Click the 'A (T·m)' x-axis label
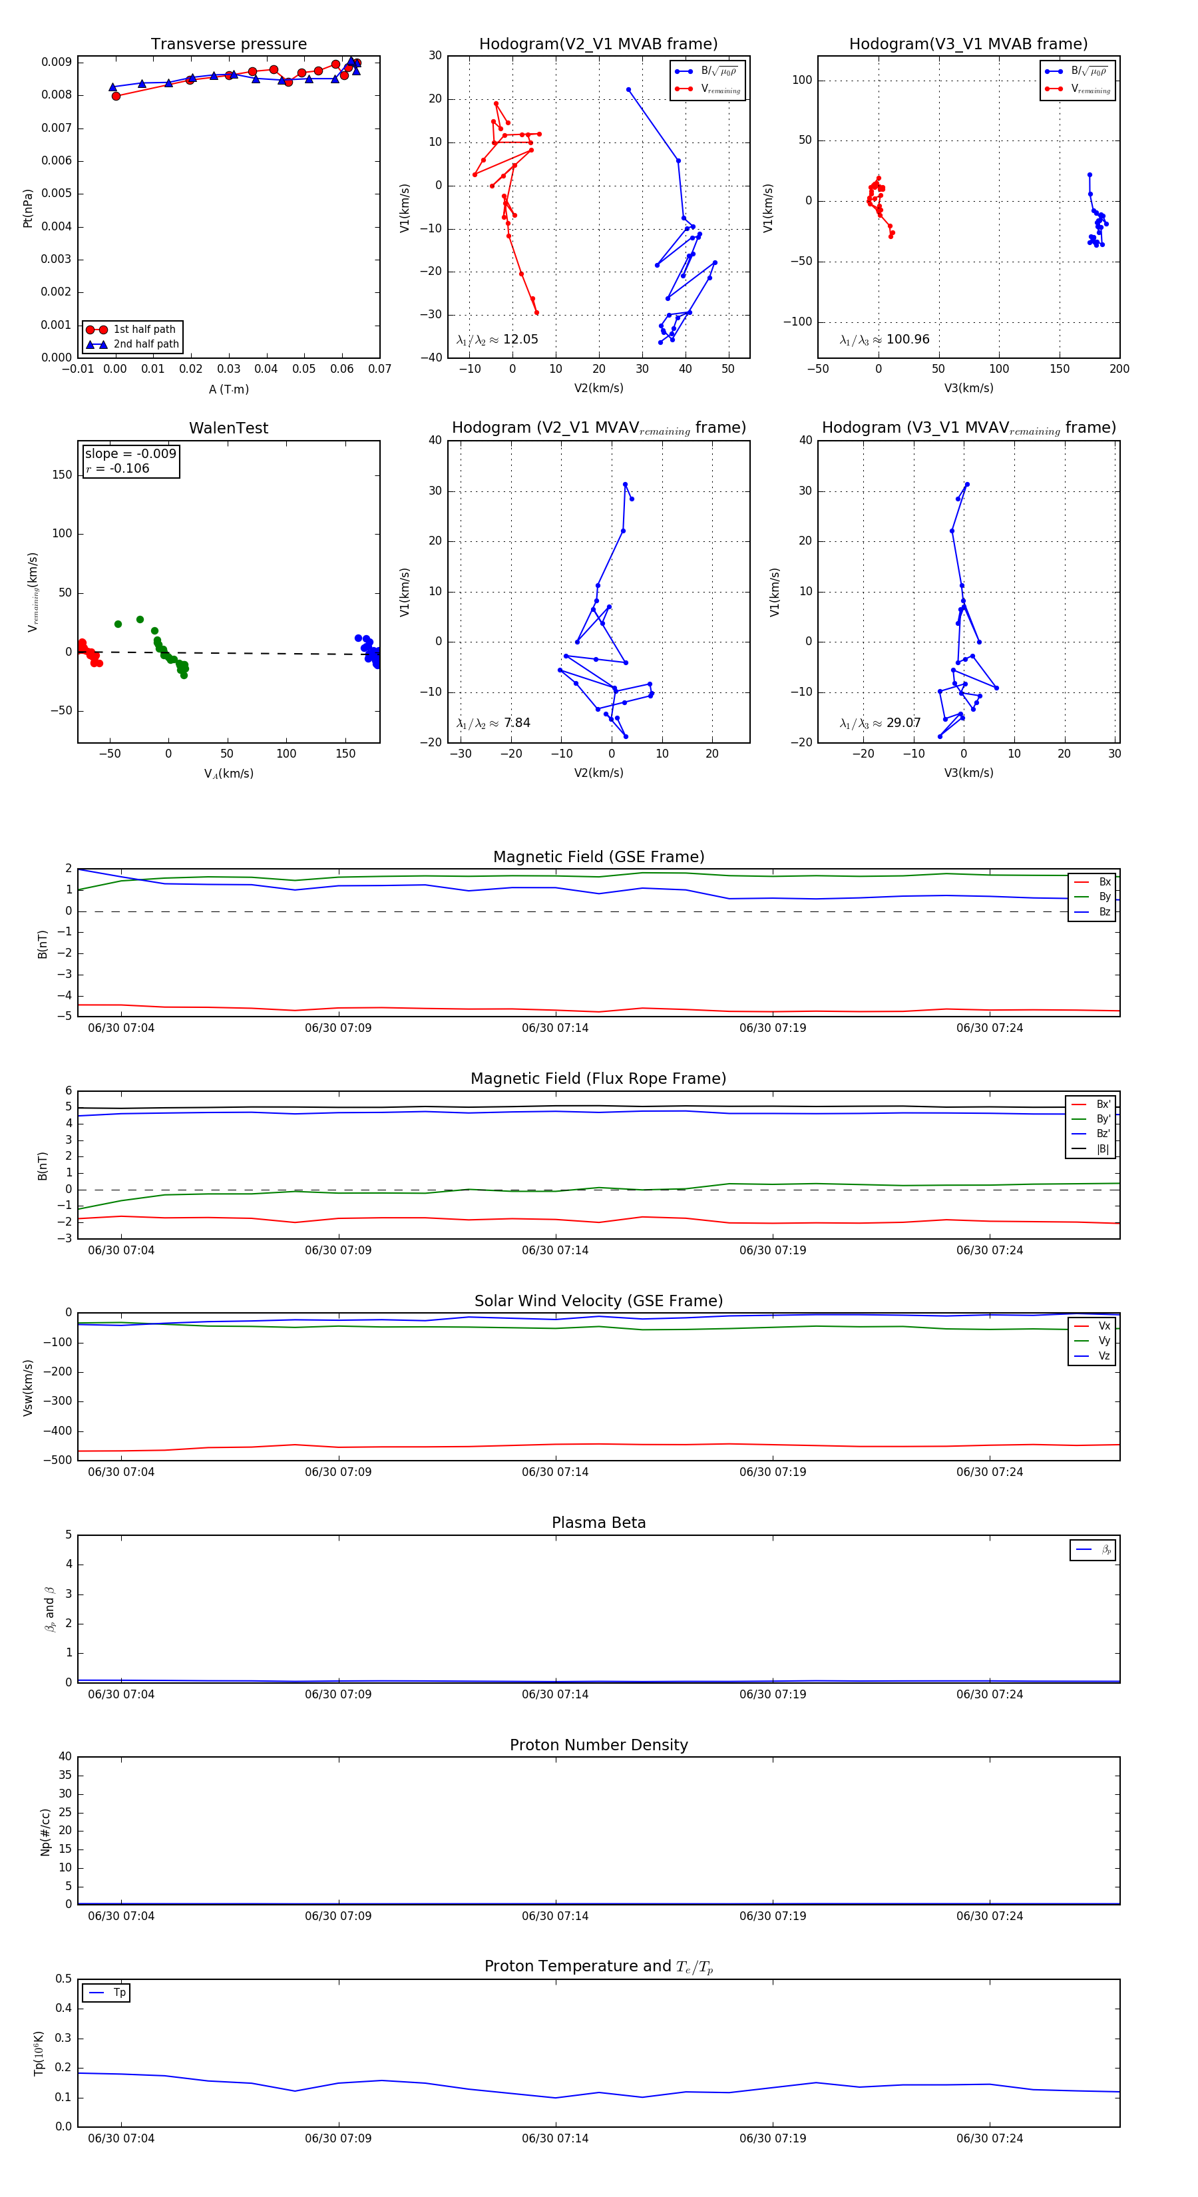 [228, 389]
